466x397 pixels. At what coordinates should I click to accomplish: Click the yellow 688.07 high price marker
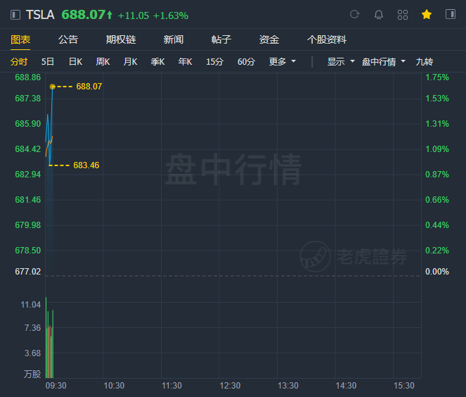point(89,87)
